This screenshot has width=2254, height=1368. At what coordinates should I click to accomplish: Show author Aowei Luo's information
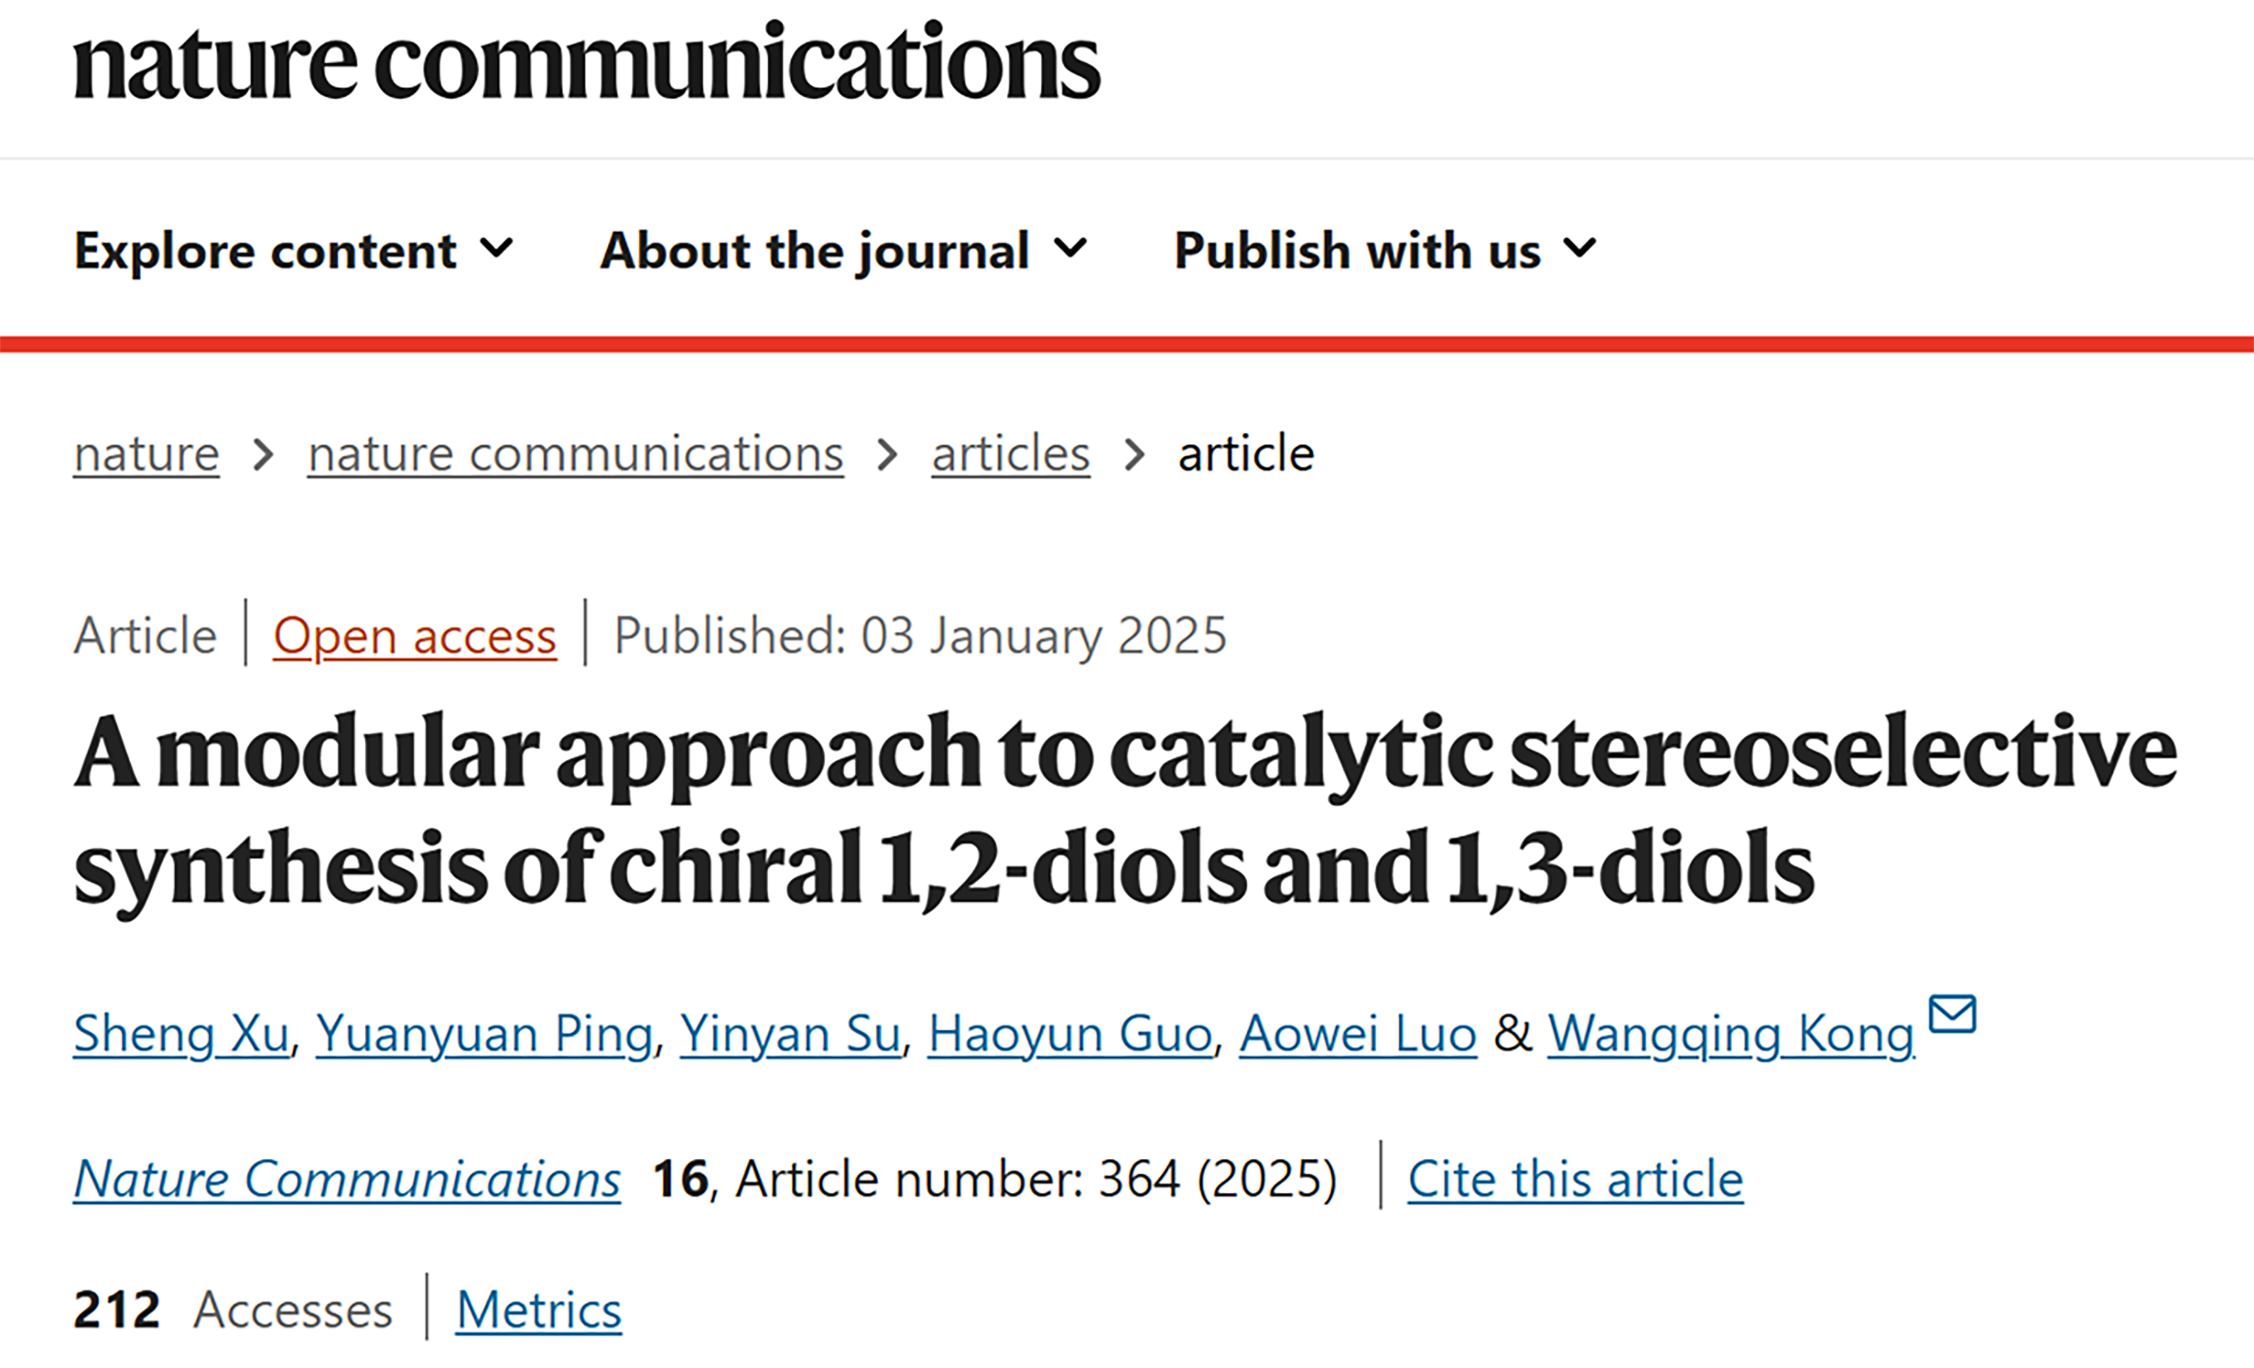(x=1358, y=1034)
